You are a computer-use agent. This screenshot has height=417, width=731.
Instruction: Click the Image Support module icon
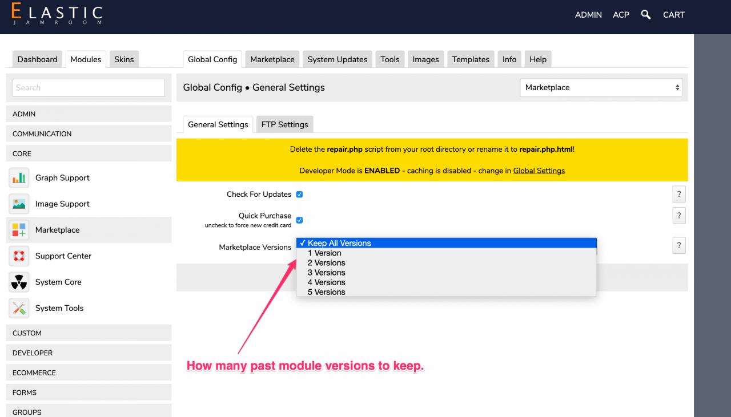pyautogui.click(x=19, y=204)
